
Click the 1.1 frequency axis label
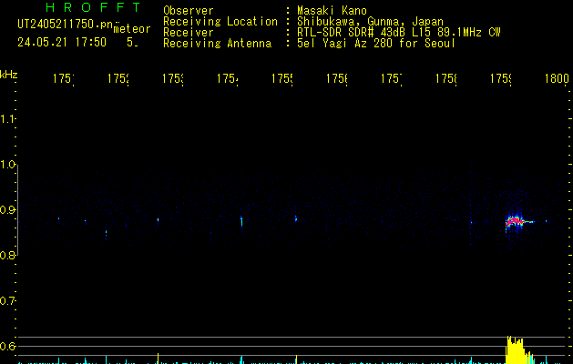pos(8,119)
